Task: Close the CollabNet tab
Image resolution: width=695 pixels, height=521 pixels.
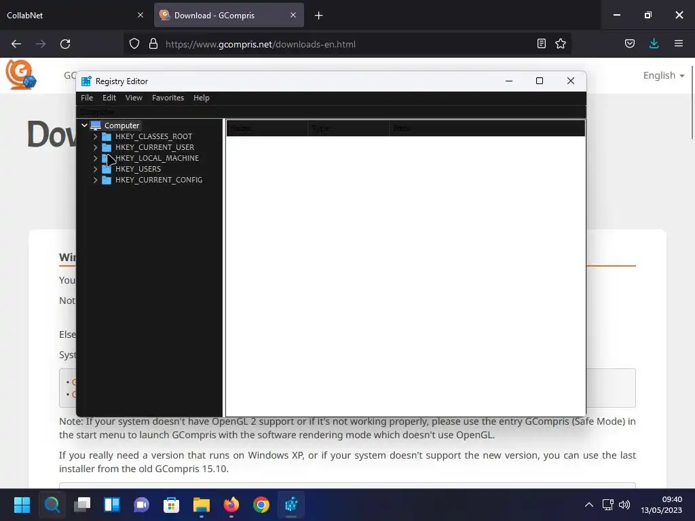Action: click(140, 15)
